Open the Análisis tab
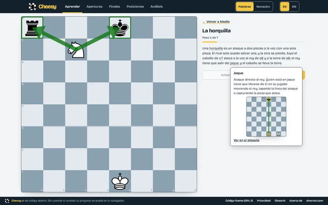This screenshot has width=328, height=205. 157,7
